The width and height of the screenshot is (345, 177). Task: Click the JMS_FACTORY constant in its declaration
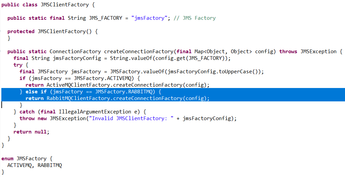[105, 18]
